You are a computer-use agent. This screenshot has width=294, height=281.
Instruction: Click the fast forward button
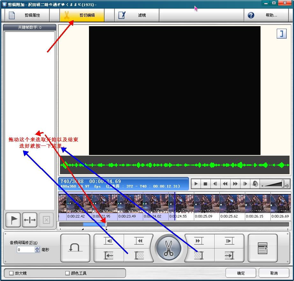click(x=235, y=184)
